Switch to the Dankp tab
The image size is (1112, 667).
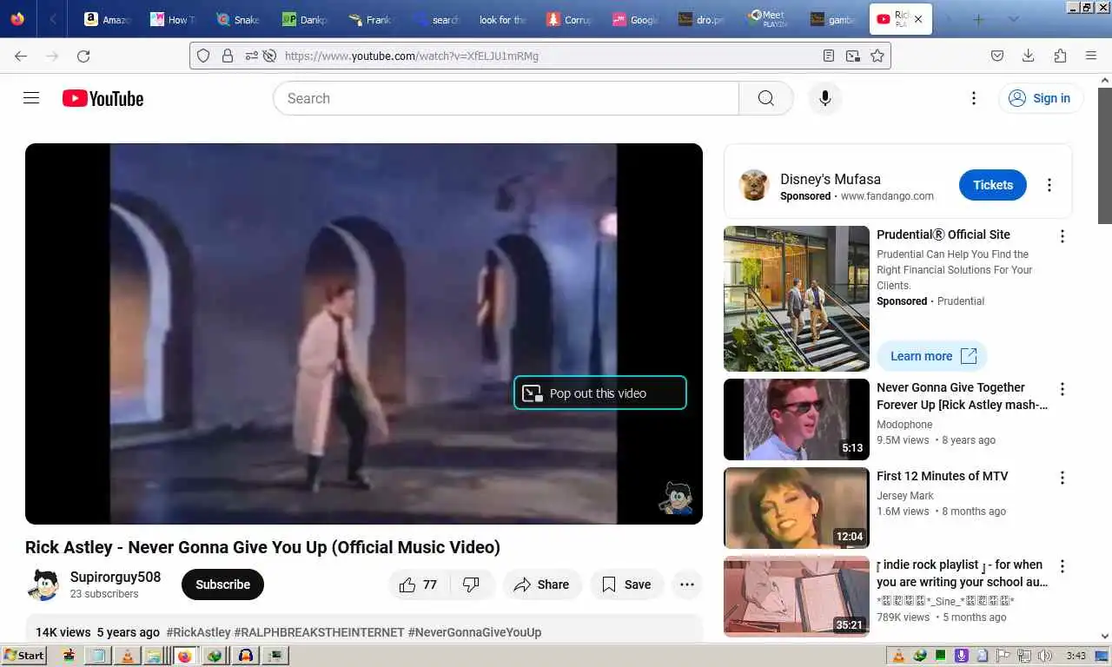coord(304,19)
